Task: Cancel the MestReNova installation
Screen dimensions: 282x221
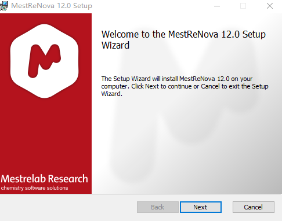Action: [254, 207]
